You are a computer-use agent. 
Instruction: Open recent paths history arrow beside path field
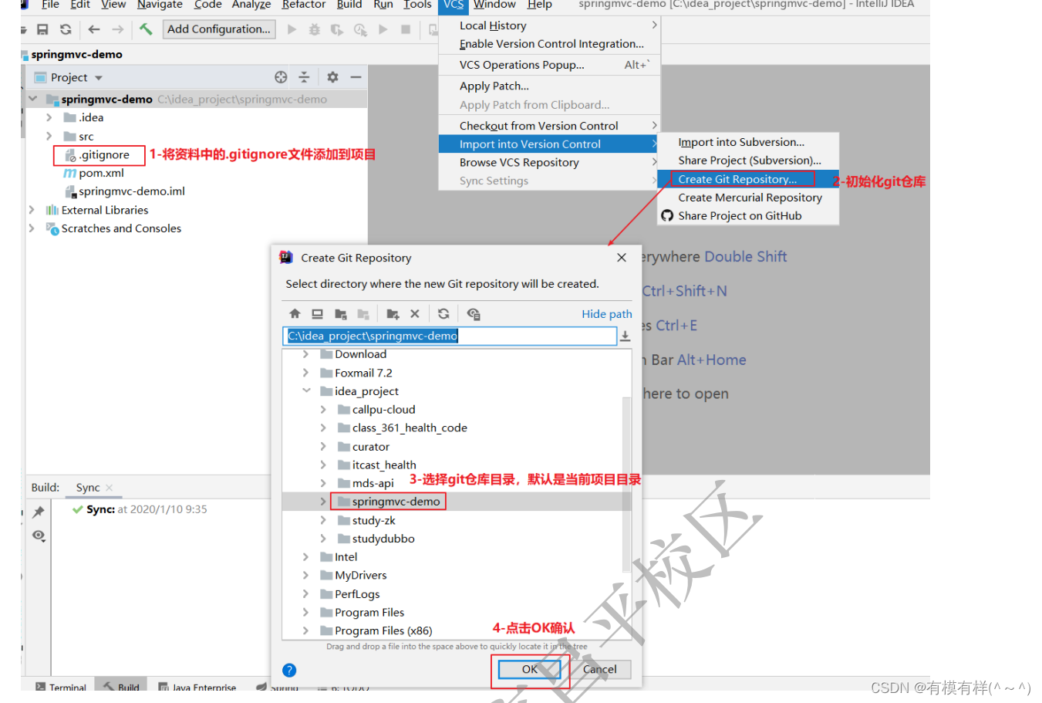tap(625, 336)
